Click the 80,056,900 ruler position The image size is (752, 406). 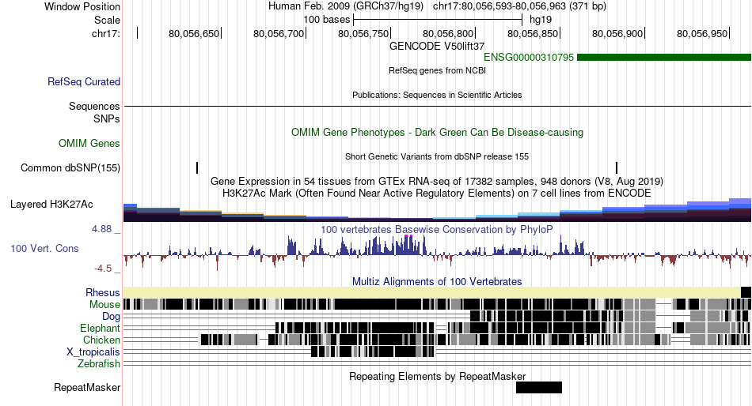coord(617,33)
